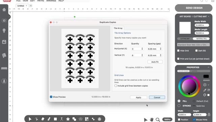This screenshot has height=122, width=216.
Task: Select the Node Edit tool
Action: 36,119
